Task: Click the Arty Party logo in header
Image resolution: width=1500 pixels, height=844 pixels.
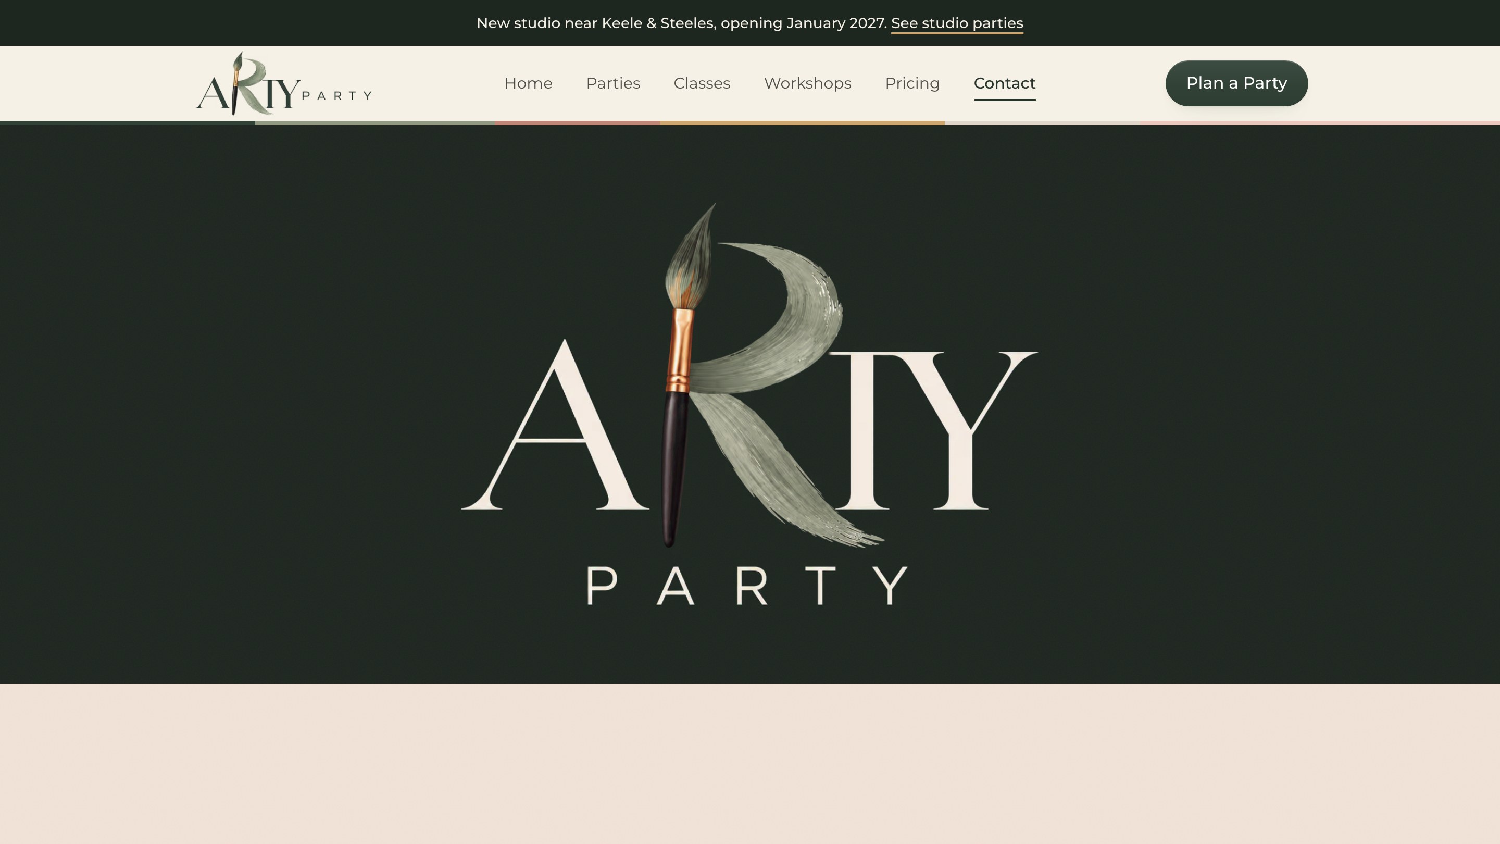Action: 283,83
